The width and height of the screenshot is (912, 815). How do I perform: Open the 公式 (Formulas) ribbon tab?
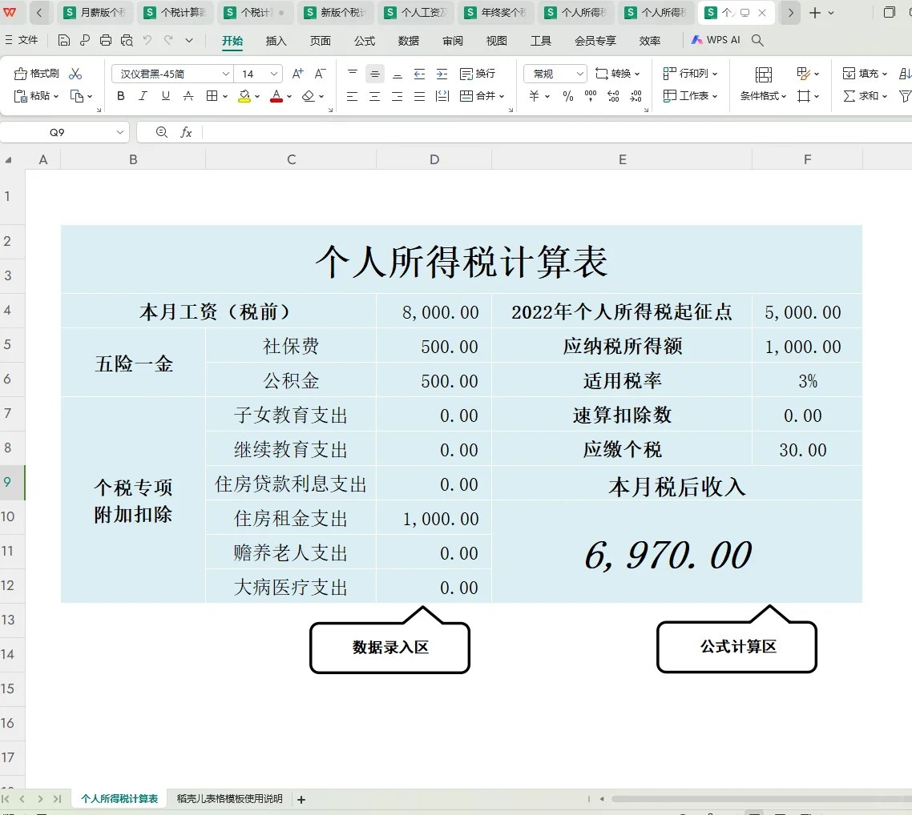coord(365,41)
